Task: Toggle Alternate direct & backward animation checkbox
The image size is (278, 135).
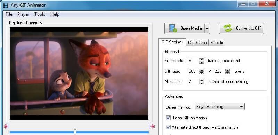Action: pyautogui.click(x=168, y=127)
